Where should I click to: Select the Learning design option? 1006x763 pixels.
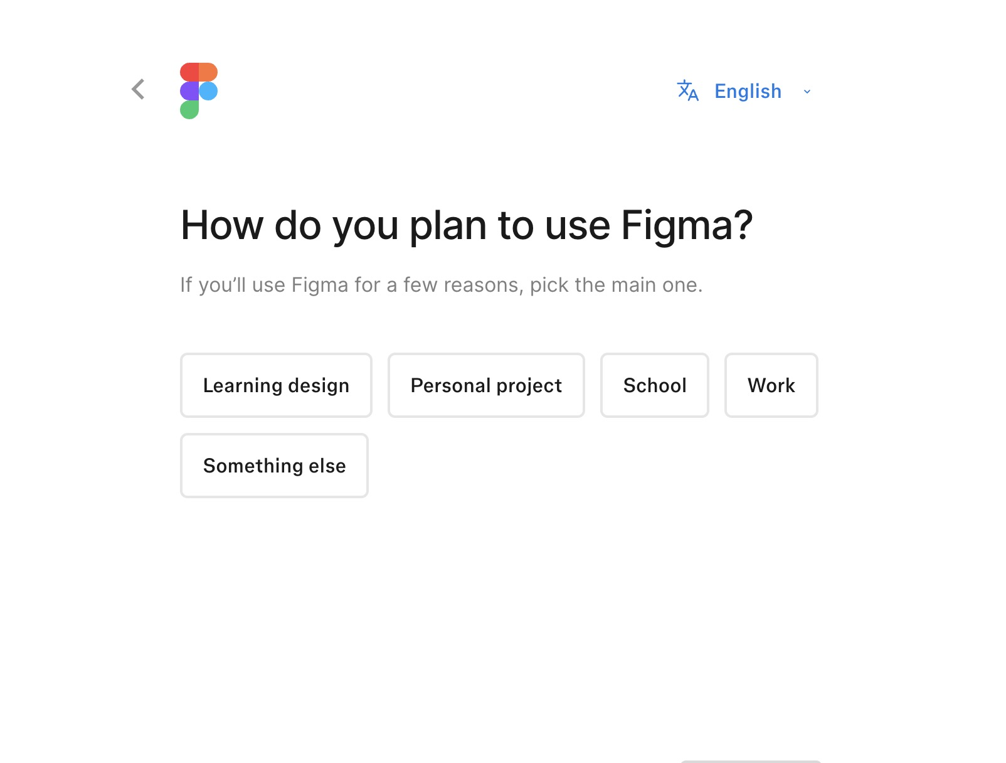point(276,385)
